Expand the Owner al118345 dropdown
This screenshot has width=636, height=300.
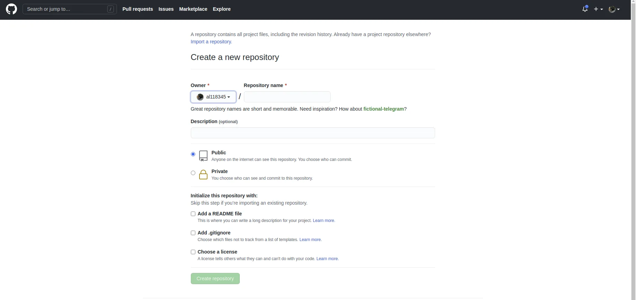click(x=213, y=97)
